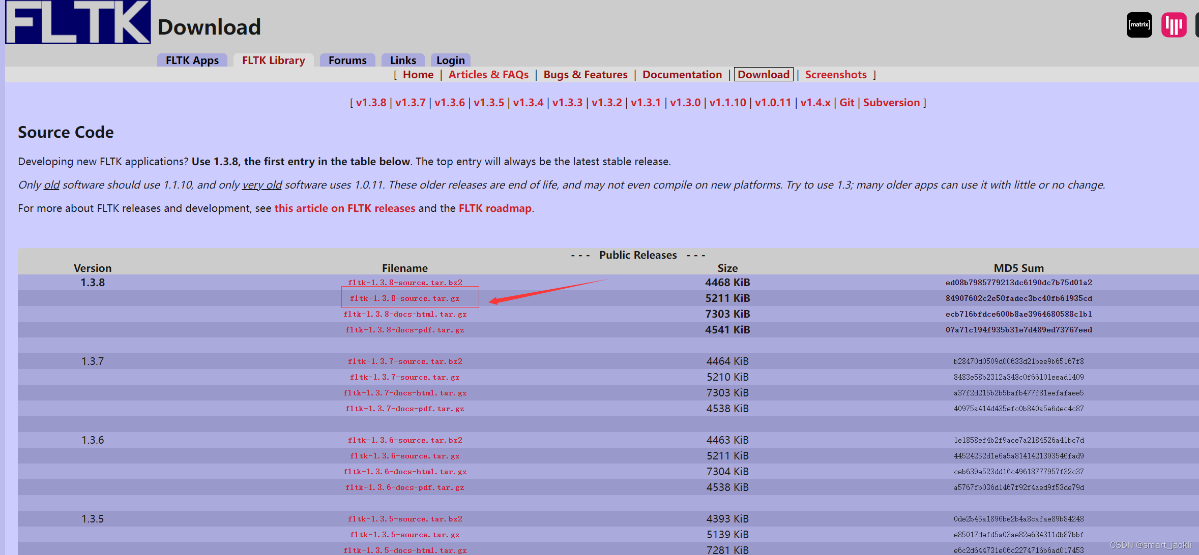Open the Forums tab
Image resolution: width=1199 pixels, height=555 pixels.
coord(347,60)
